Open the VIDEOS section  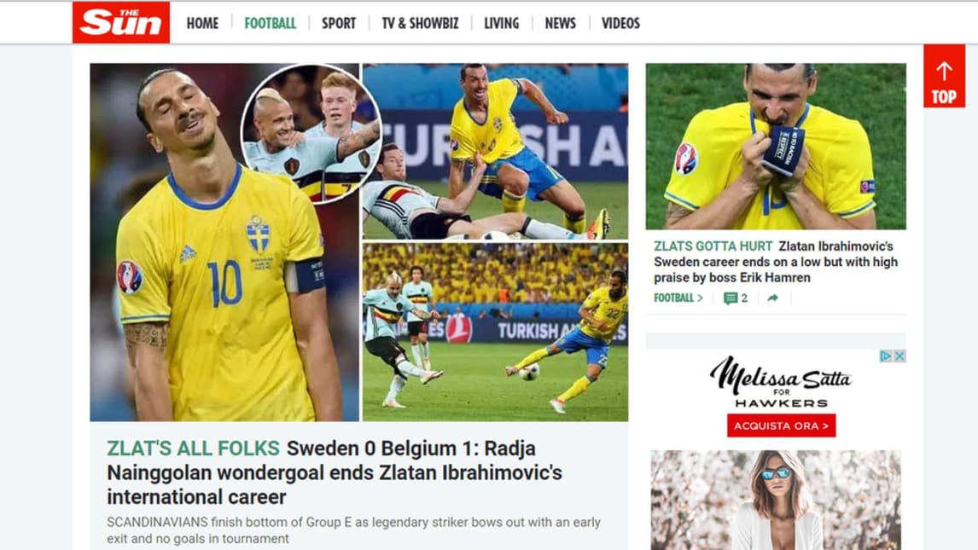coord(620,24)
